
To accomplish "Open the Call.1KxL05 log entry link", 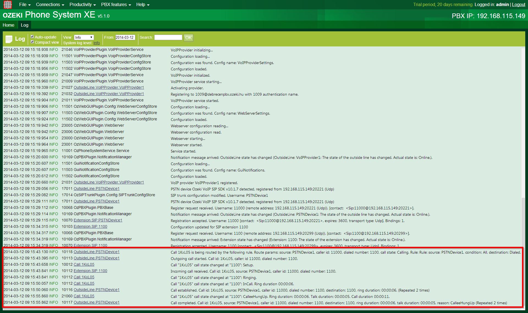I will 84,265.
